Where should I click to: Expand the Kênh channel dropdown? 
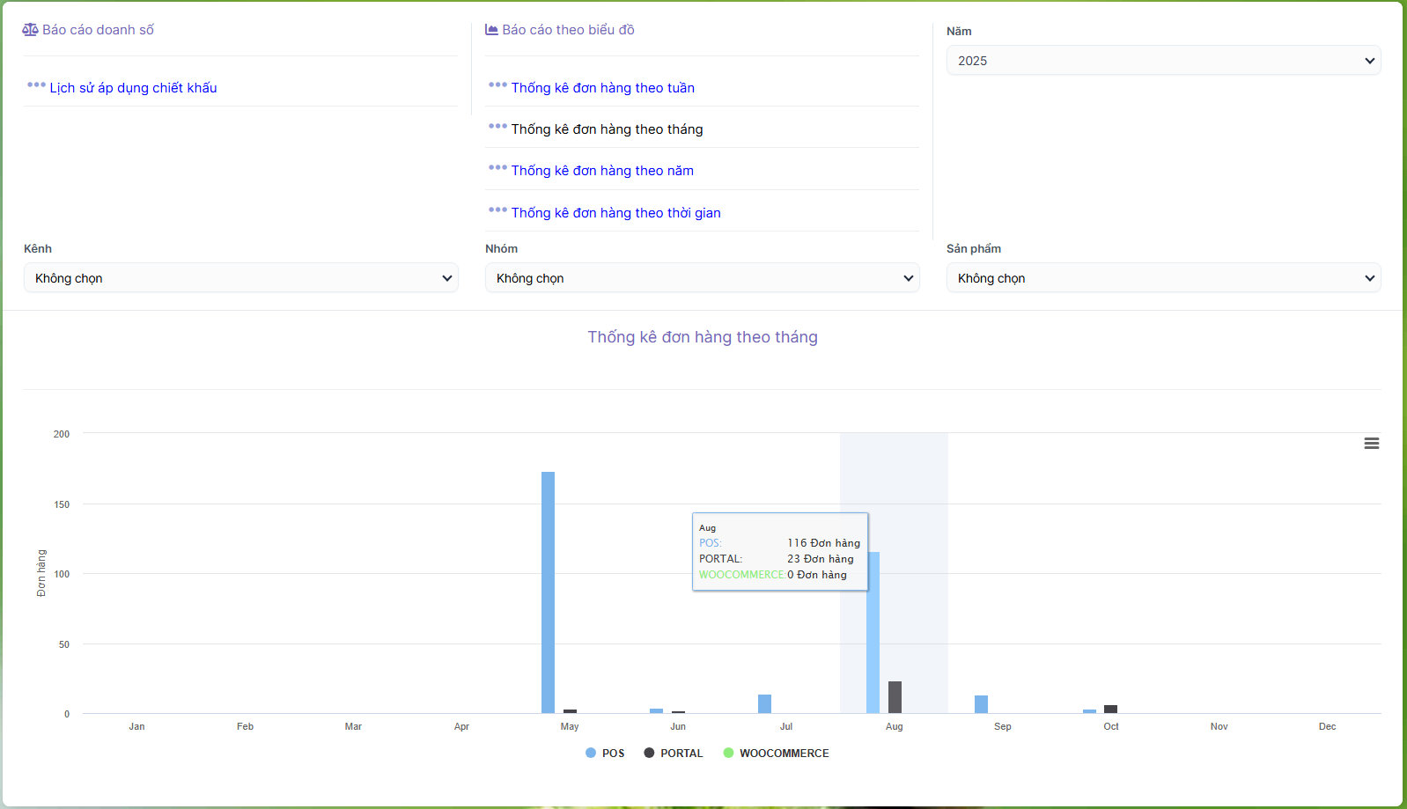pyautogui.click(x=240, y=278)
